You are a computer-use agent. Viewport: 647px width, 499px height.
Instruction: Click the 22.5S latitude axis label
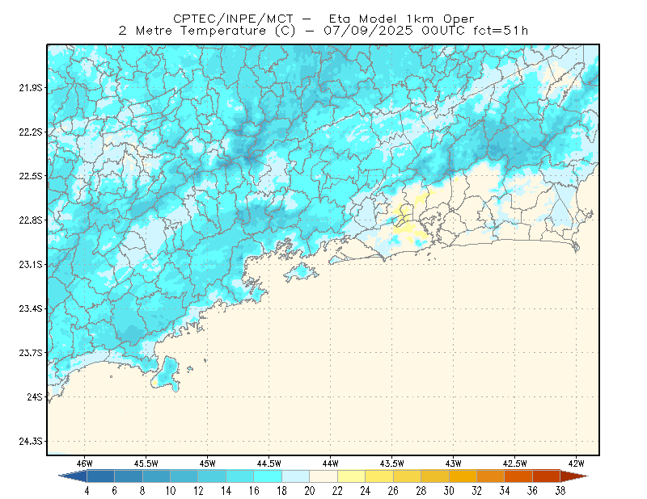point(31,176)
